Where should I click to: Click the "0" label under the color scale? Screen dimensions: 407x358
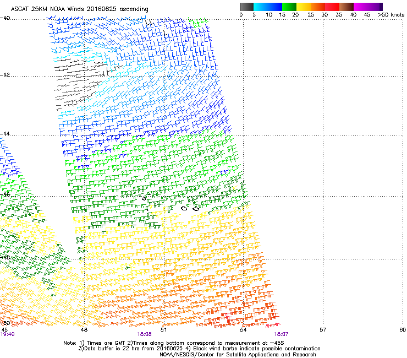pyautogui.click(x=241, y=15)
